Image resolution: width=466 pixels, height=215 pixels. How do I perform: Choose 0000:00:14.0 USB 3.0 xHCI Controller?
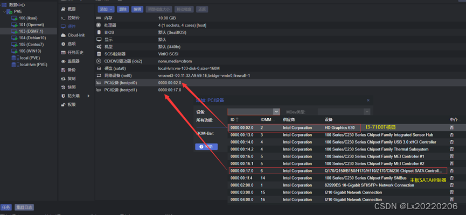347,142
